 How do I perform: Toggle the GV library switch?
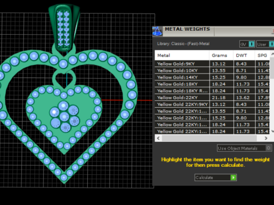point(251,44)
